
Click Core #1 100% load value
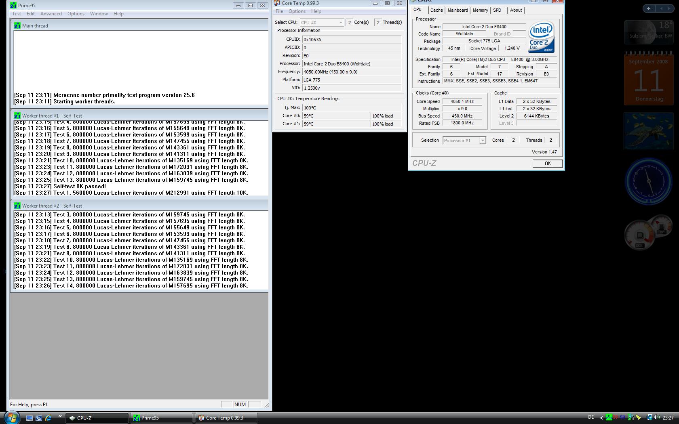(x=386, y=124)
